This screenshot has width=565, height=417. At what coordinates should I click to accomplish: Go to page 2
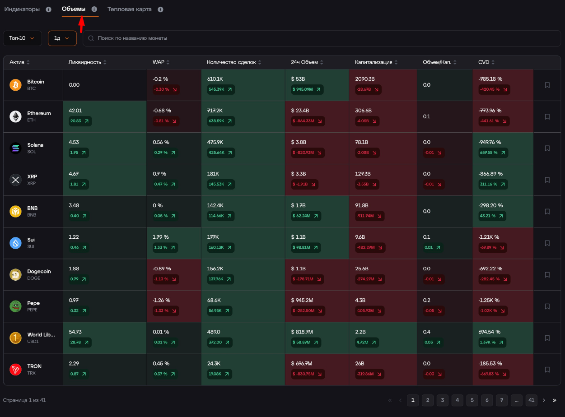point(428,400)
